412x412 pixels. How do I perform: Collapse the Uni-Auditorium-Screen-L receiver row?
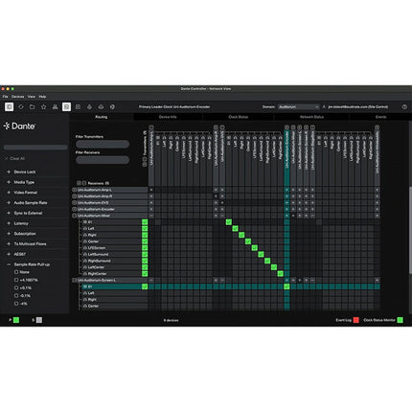[74, 280]
